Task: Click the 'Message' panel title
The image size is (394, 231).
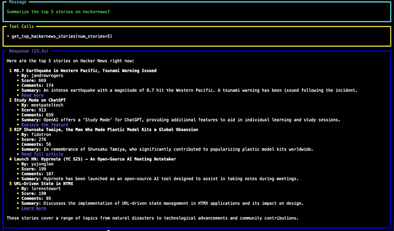Action: [18, 2]
